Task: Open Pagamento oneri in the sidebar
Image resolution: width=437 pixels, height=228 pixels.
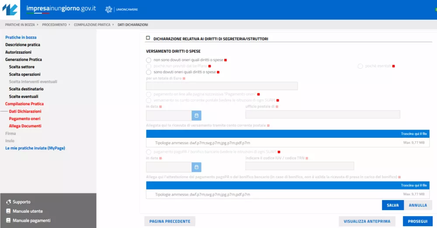Action: tap(25, 119)
